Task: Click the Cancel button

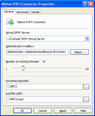Action: (43, 111)
